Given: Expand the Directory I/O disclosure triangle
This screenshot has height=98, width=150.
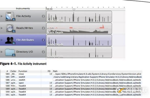Looking at the screenshot, I should (x=2, y=52).
